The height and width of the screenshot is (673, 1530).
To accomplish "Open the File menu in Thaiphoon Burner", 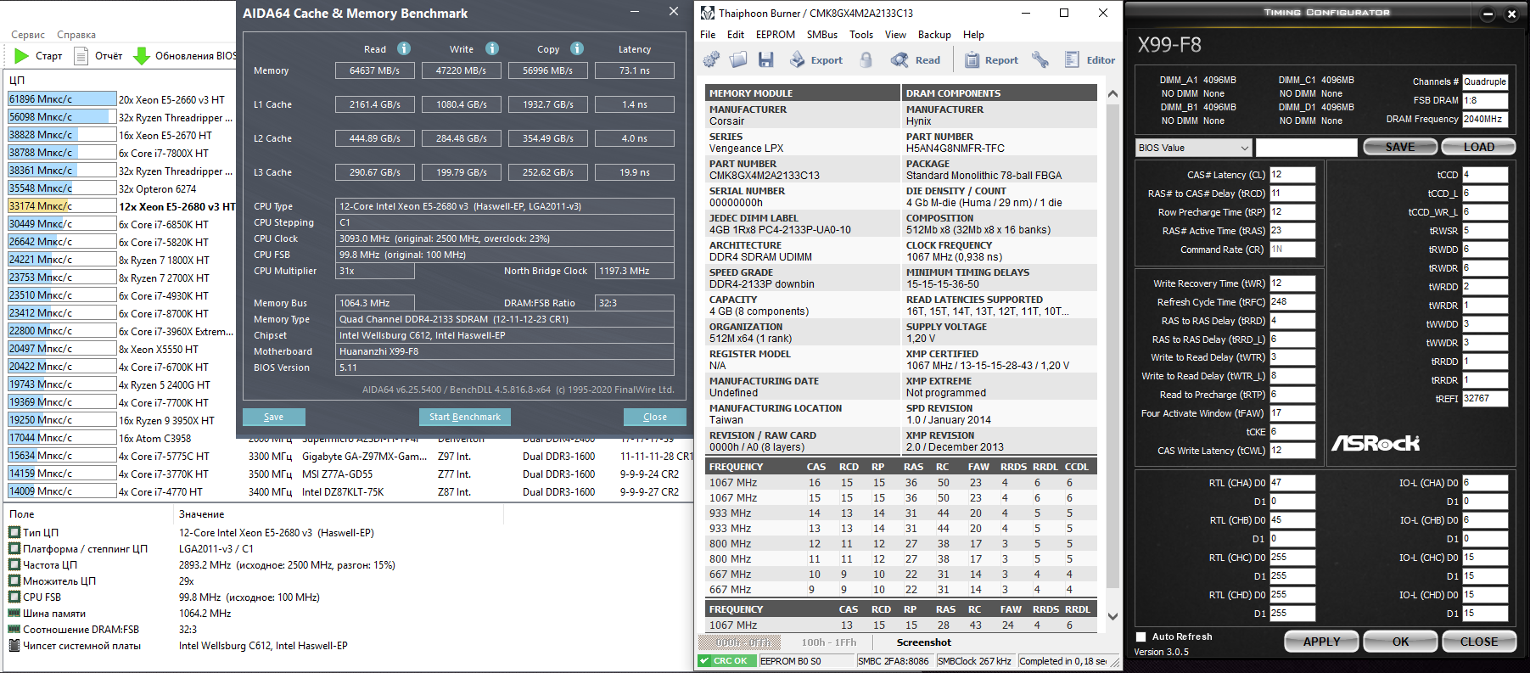I will point(708,35).
